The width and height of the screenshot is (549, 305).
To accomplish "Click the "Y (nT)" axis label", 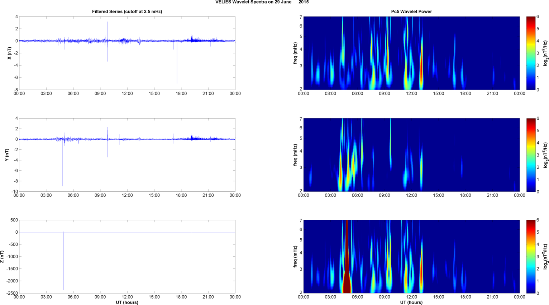I will point(7,155).
